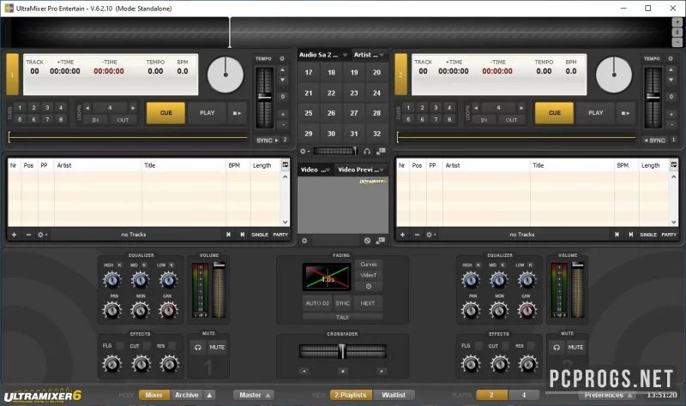Open sampler settings gear below the pads
This screenshot has height=406, width=686.
coord(304,152)
